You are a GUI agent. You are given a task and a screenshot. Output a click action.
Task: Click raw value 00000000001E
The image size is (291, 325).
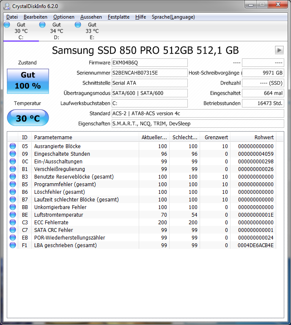click(256, 215)
